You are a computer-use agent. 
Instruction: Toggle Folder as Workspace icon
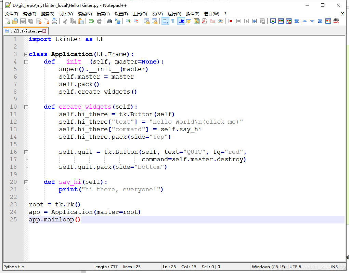pos(212,21)
